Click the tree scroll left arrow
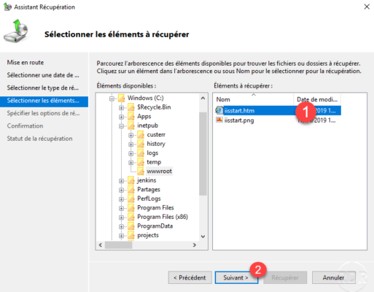374x292 pixels. click(x=101, y=245)
